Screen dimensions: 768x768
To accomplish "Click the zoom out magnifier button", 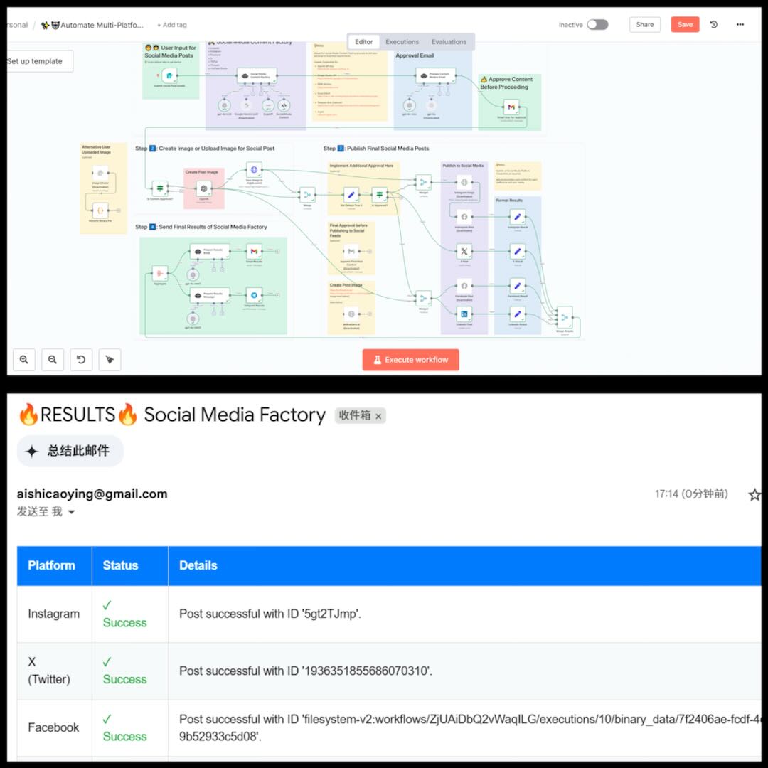I will tap(53, 360).
